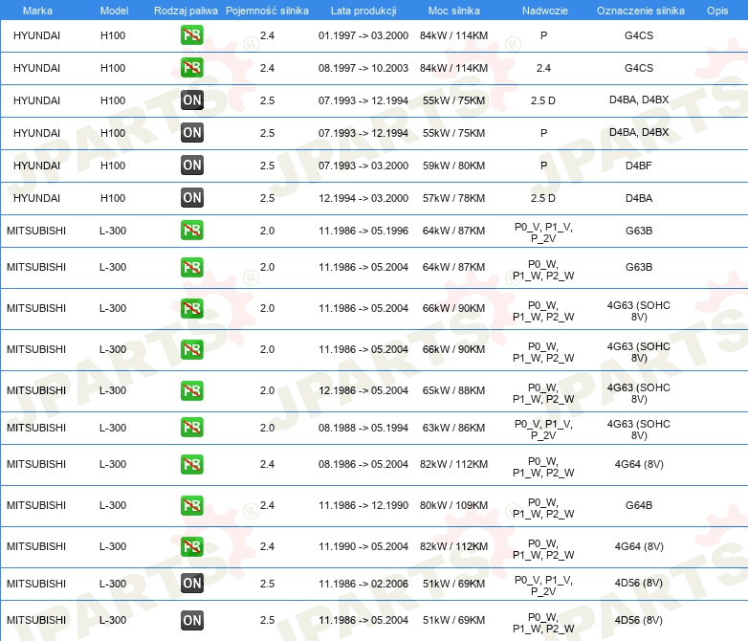
Task: Click the diesel ON icon in the last L-300 row
Action: click(191, 621)
